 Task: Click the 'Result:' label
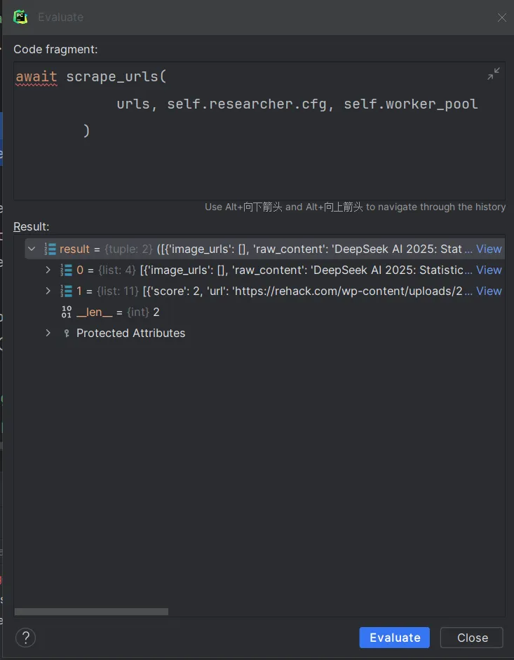coord(31,227)
